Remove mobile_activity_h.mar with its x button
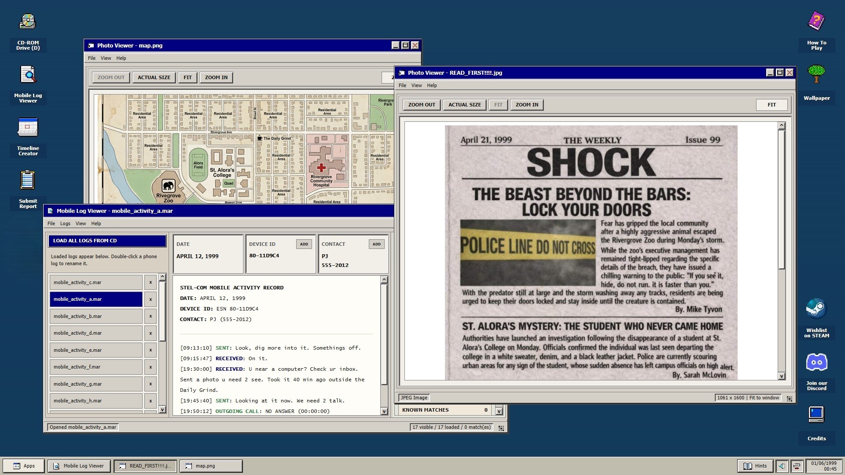Screen dimensions: 845x475 pos(150,401)
